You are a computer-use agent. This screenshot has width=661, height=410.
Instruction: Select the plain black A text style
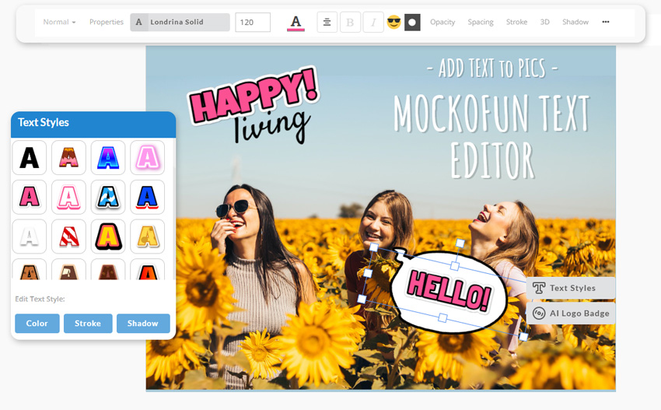(29, 158)
